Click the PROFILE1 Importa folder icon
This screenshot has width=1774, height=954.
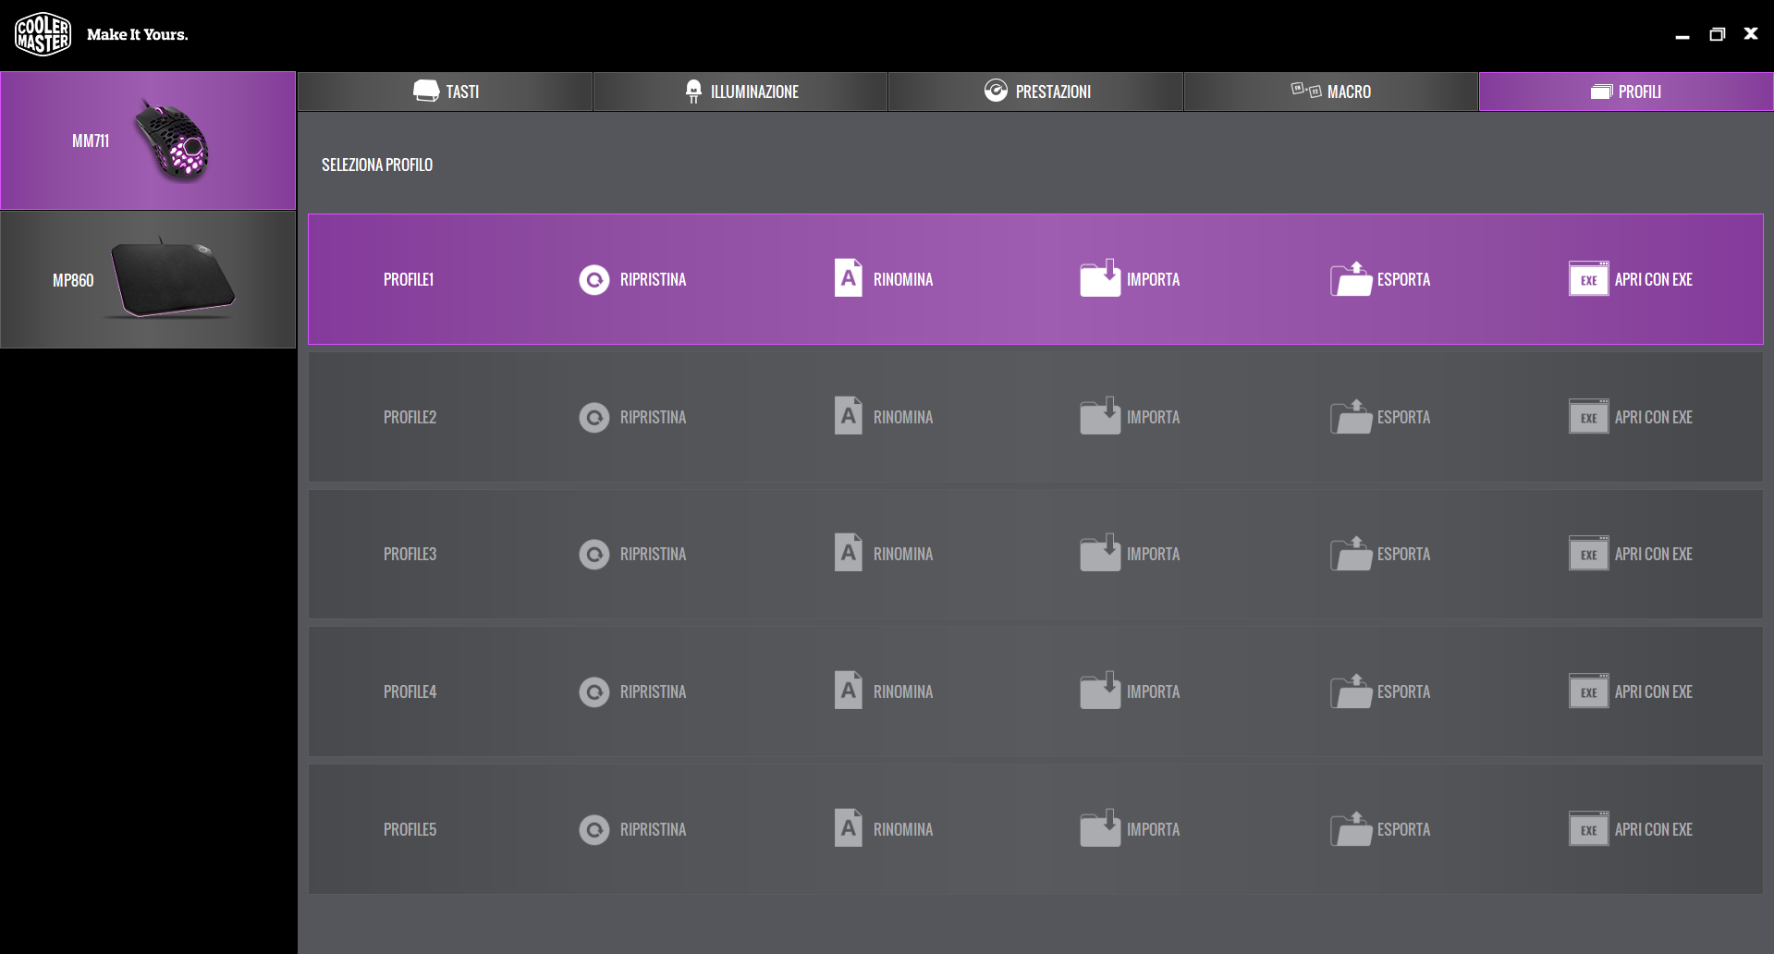pyautogui.click(x=1100, y=277)
